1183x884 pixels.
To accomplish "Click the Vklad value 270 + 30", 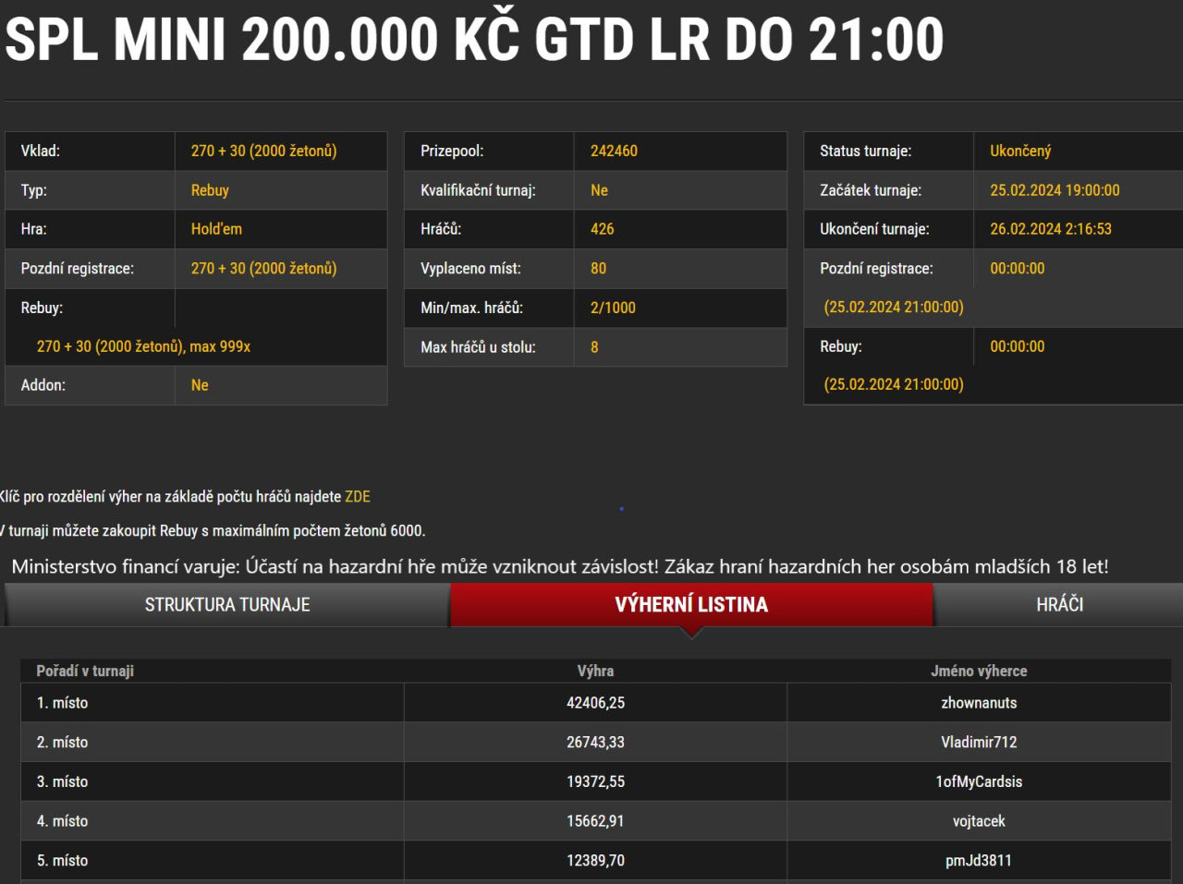I will point(263,151).
